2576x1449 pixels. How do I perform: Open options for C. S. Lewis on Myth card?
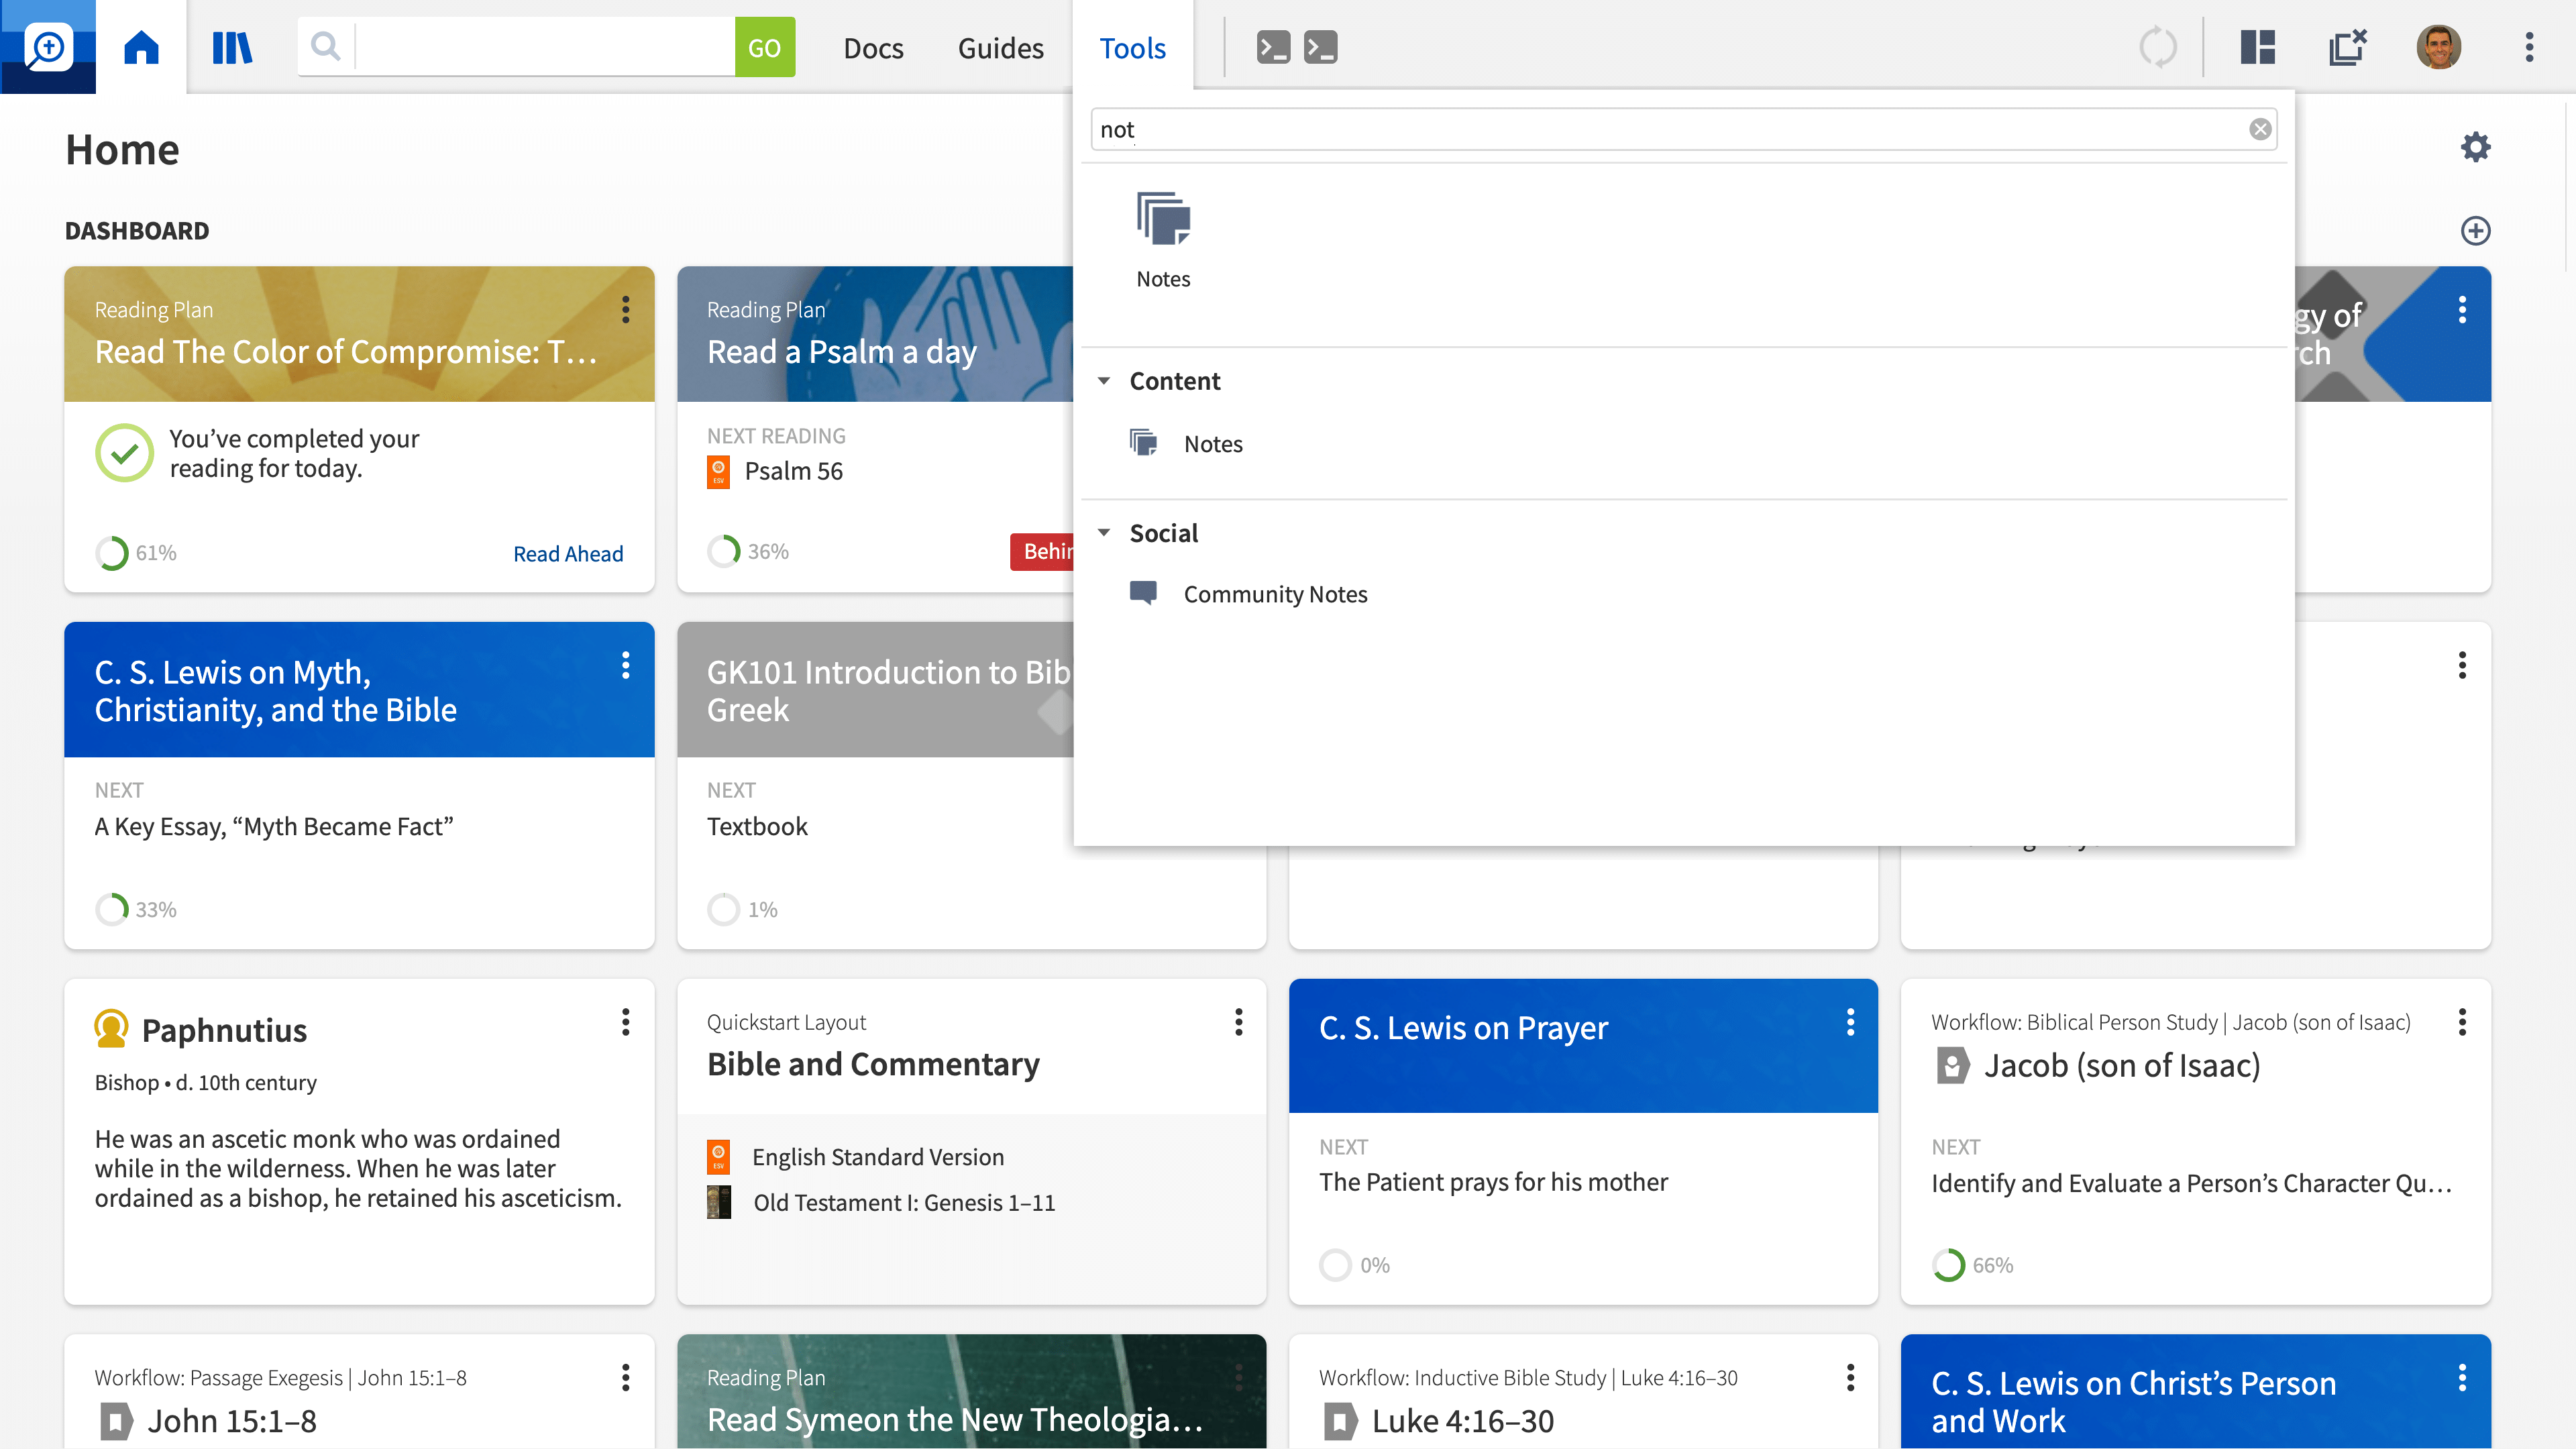pos(625,665)
